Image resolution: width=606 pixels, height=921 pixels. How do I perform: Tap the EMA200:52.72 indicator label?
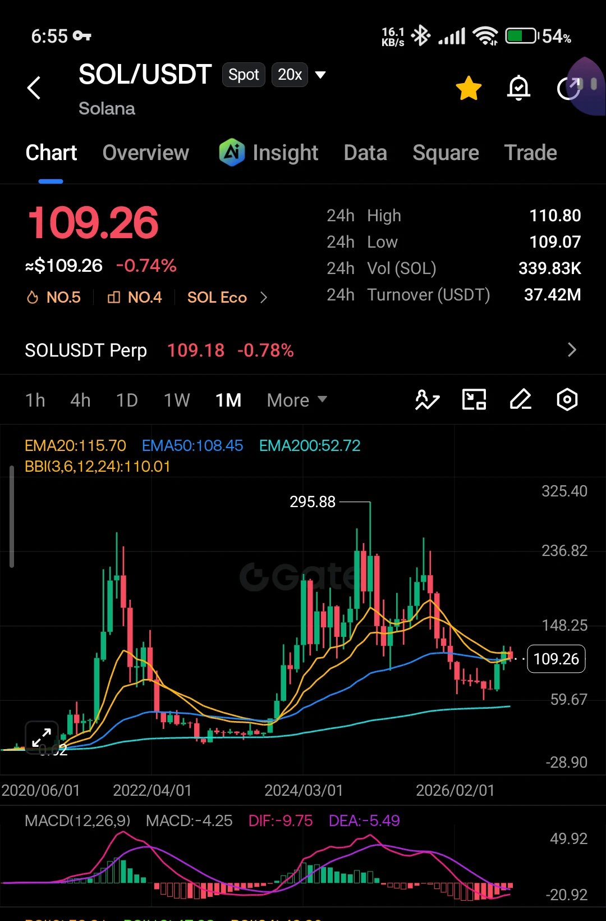[x=310, y=445]
